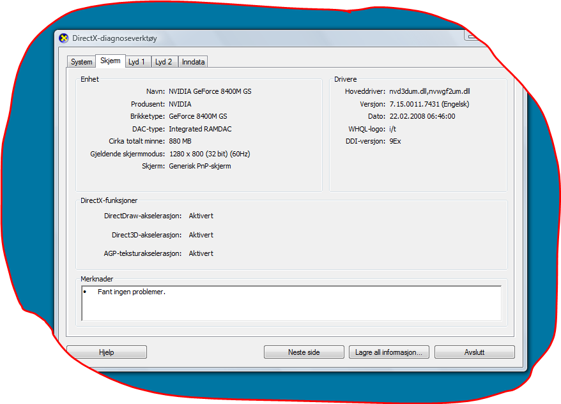Click date value '22.02.2008 06:46:00'

point(422,116)
